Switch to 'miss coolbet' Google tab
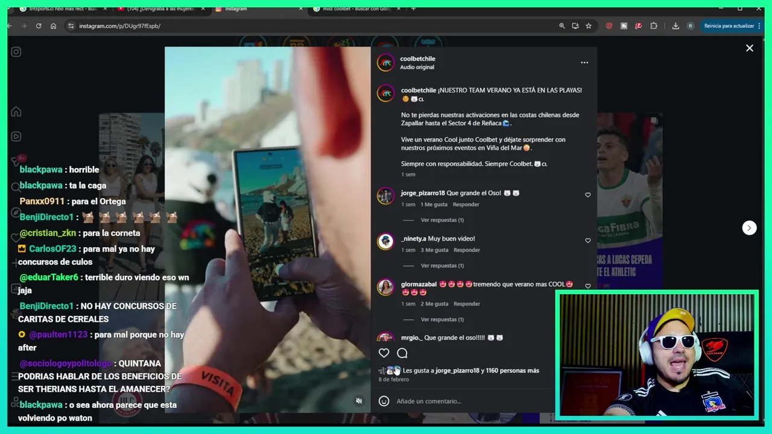772x434 pixels. (x=356, y=9)
